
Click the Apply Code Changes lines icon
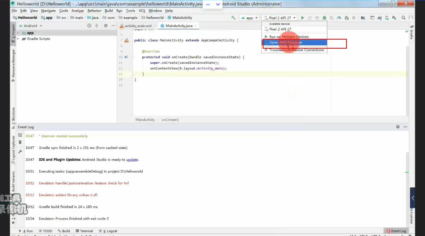click(317, 18)
